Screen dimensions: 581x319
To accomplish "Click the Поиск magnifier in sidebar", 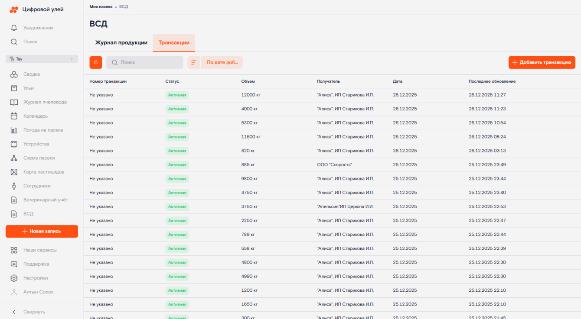I will pyautogui.click(x=14, y=42).
